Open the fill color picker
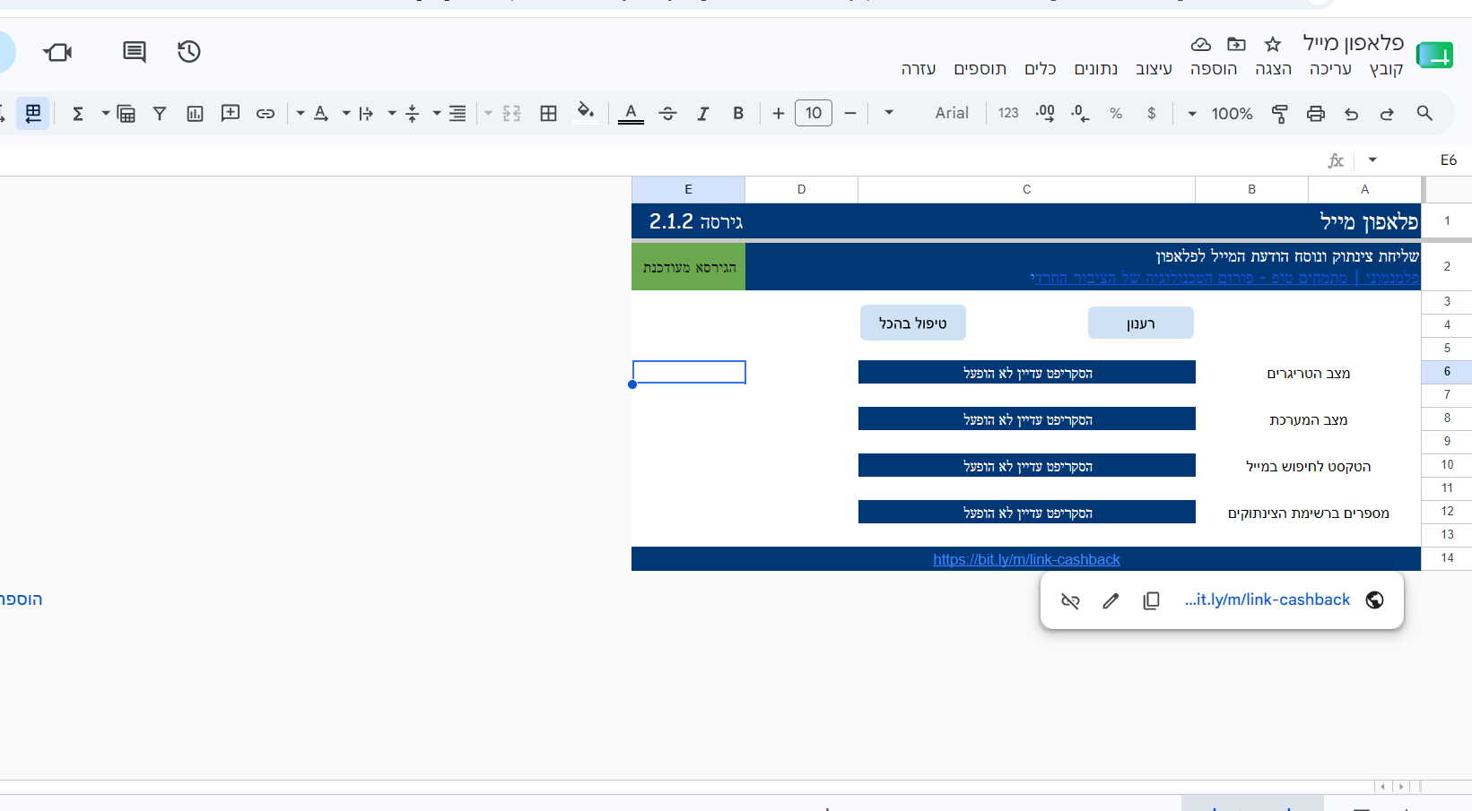Image resolution: width=1472 pixels, height=811 pixels. 586,113
